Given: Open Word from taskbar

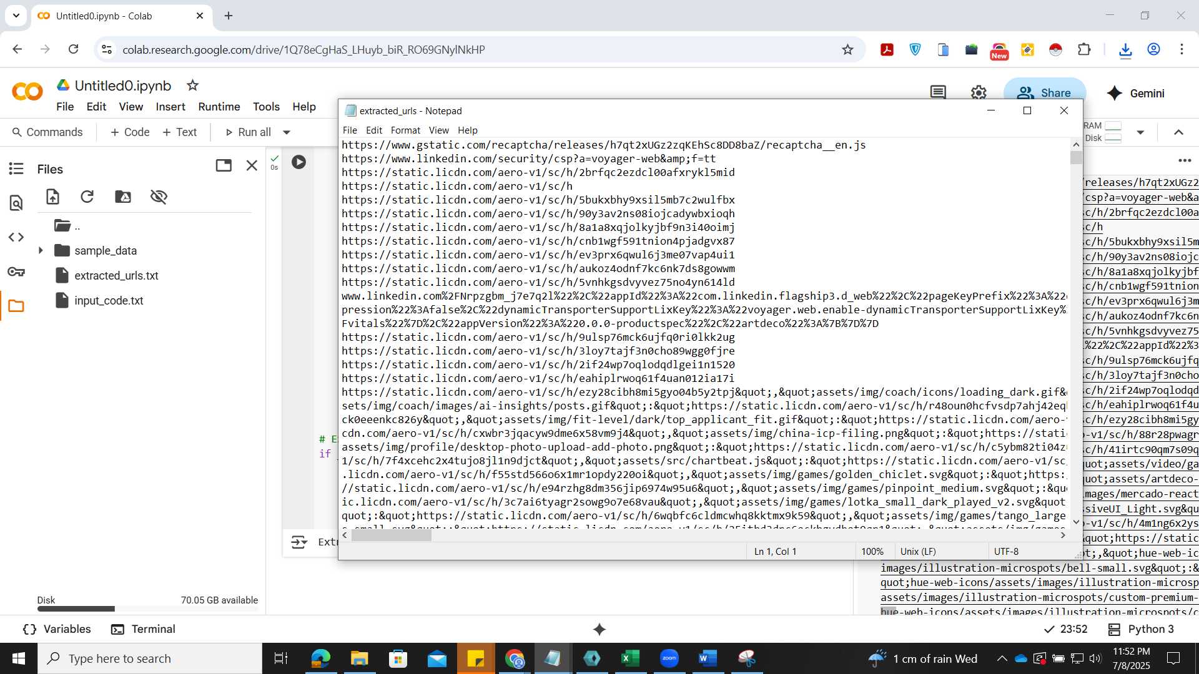Looking at the screenshot, I should (708, 658).
